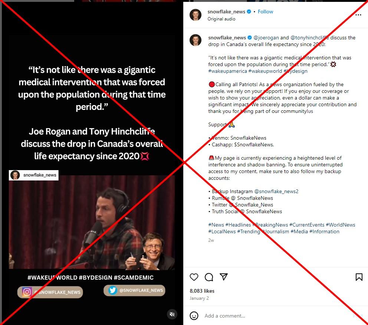Open @joerogan mention link
368x325 pixels.
pos(266,38)
